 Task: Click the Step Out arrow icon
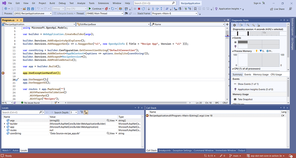(161, 9)
